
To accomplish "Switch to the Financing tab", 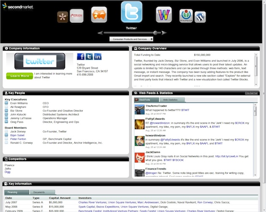I will [x=16, y=192].
